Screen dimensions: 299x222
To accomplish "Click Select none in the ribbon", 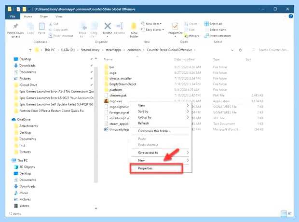I will (x=215, y=30).
